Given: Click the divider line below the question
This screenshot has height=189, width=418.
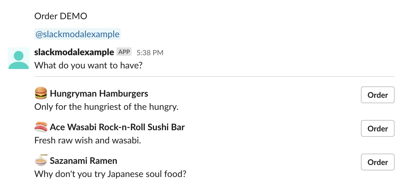Looking at the screenshot, I should 214,77.
